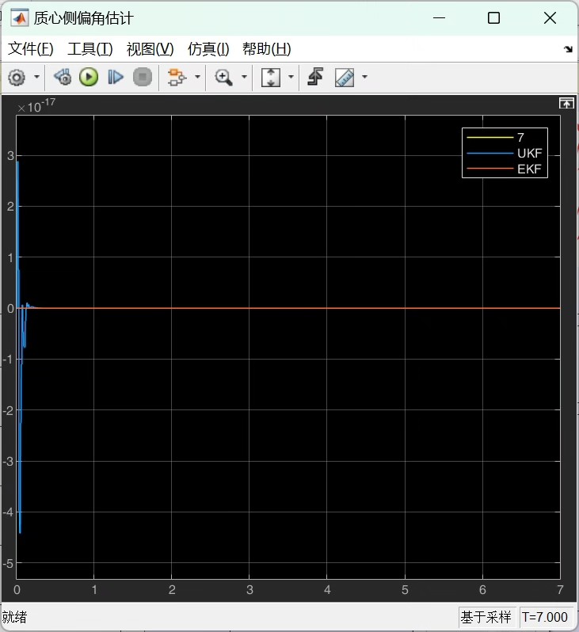
Task: Open the 文件(F) menu
Action: pos(31,49)
